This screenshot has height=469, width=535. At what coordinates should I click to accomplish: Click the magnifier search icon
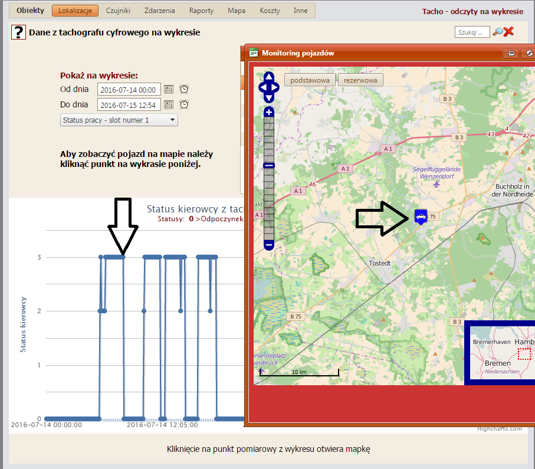498,32
